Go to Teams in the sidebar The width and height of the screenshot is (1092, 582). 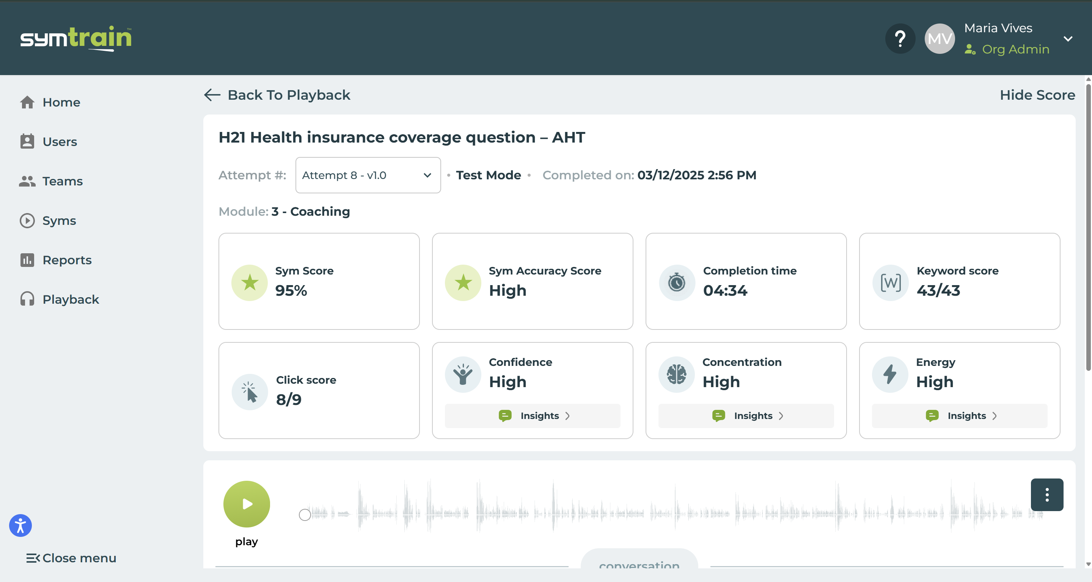tap(62, 181)
